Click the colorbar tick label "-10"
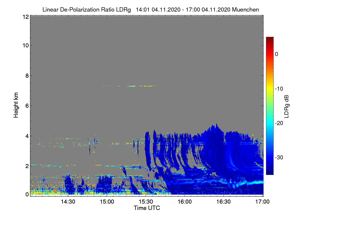The height and width of the screenshot is (231, 346). click(x=279, y=89)
